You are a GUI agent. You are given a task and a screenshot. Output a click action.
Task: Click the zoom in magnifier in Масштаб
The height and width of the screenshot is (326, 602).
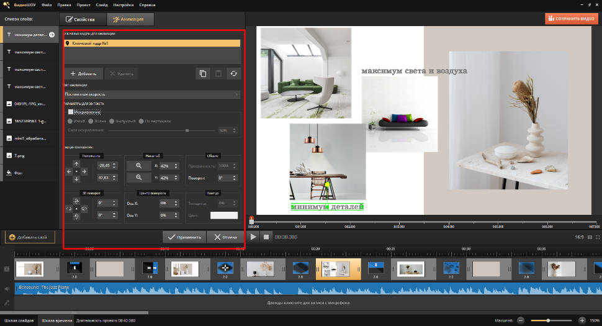point(138,166)
